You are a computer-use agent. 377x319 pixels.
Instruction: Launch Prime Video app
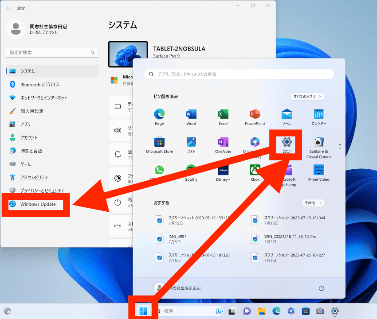tap(318, 173)
